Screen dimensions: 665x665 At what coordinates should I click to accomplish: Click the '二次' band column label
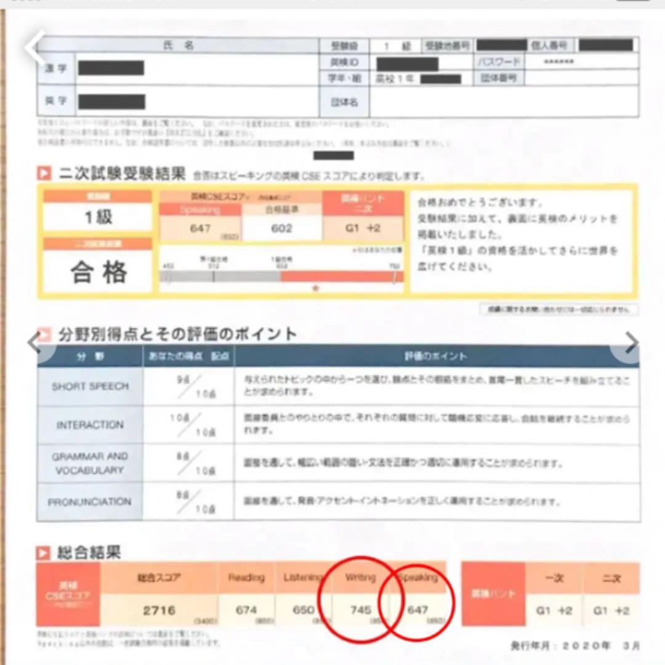pos(611,578)
